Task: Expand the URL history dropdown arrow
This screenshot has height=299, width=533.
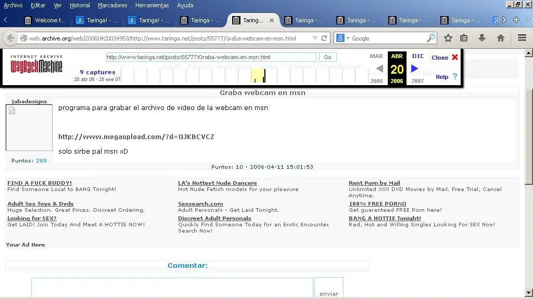Action: 314,38
